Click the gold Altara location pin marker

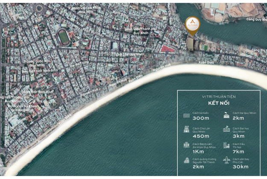pyautogui.click(x=193, y=26)
